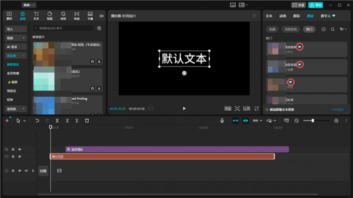The width and height of the screenshot is (353, 198).
Task: Toggle original quality button in player
Action: click(228, 109)
